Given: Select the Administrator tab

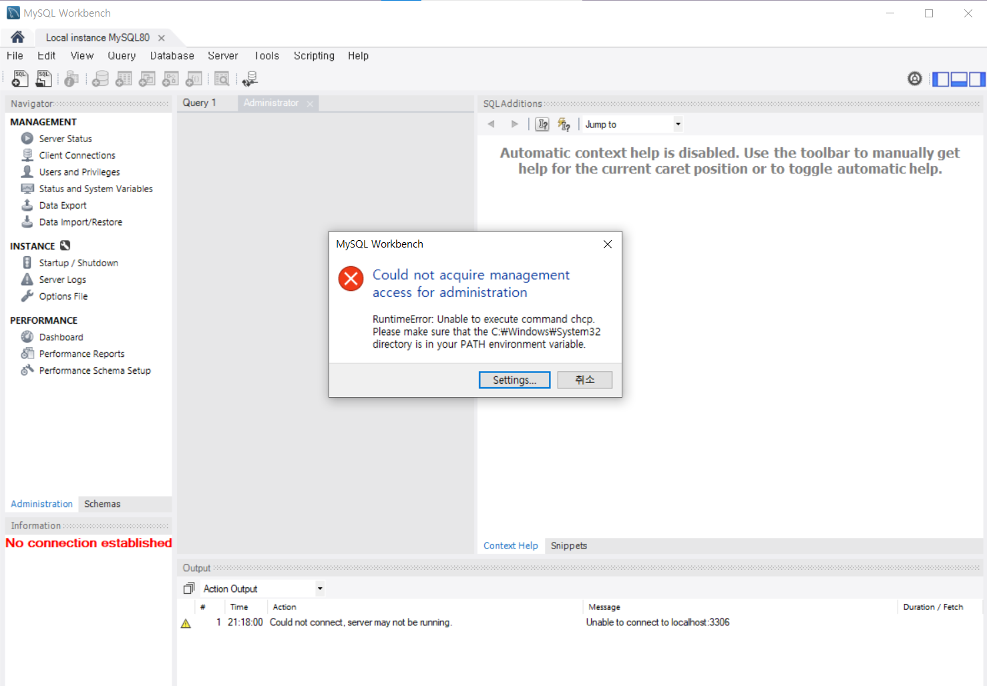Looking at the screenshot, I should click(x=270, y=103).
